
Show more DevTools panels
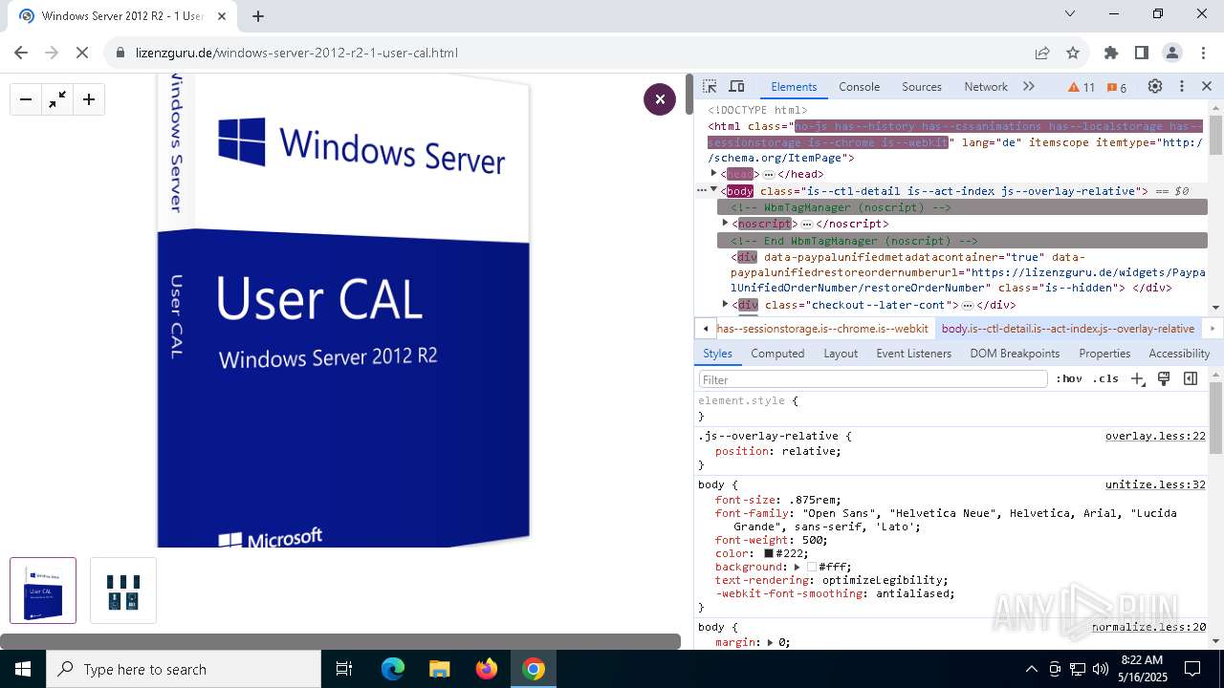click(1029, 86)
